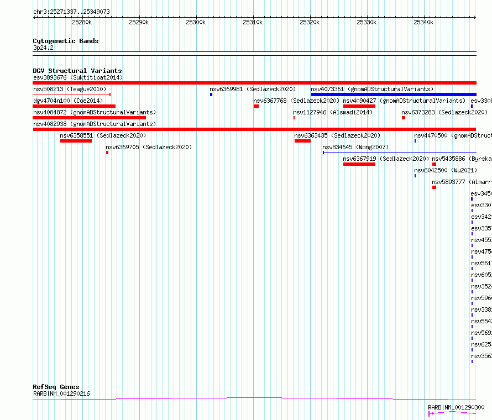Click the thin blue line under nsv834645
The height and width of the screenshot is (420, 492).
tap(400, 153)
